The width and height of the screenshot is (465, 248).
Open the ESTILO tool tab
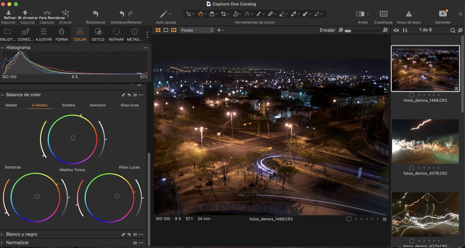click(98, 34)
